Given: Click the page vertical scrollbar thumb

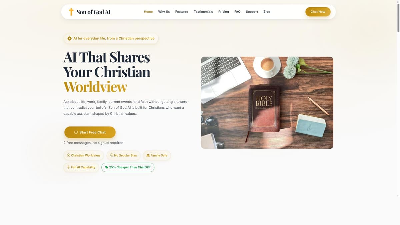Looking at the screenshot, I should pos(398,19).
